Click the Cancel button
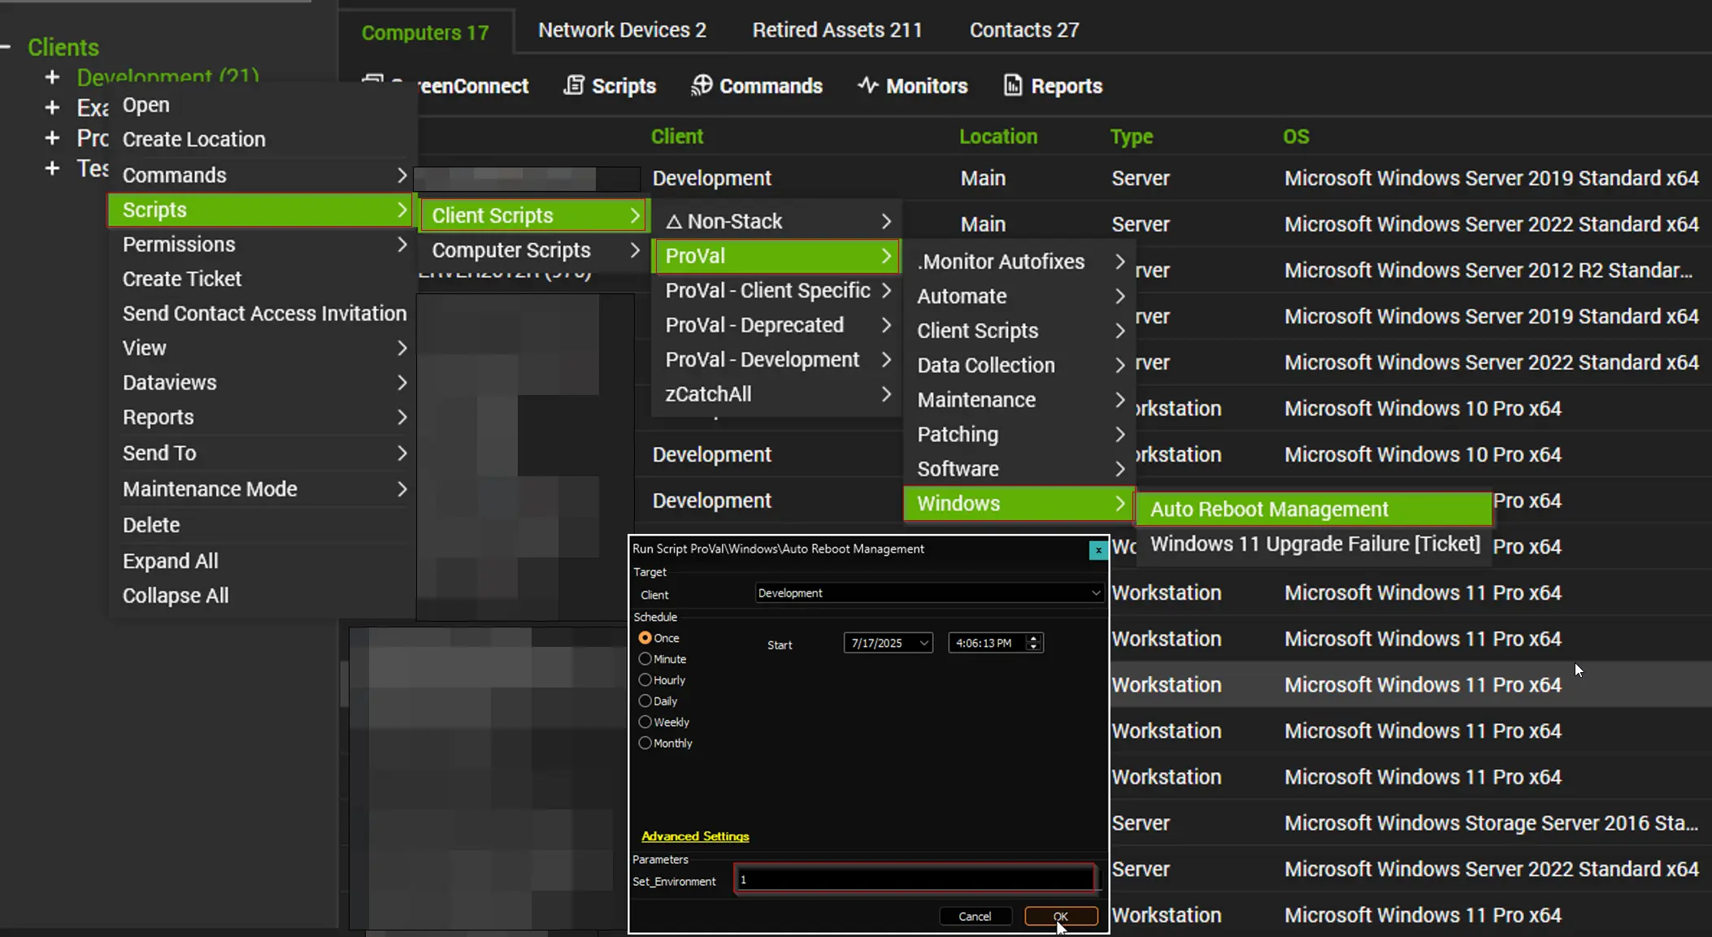 tap(975, 916)
